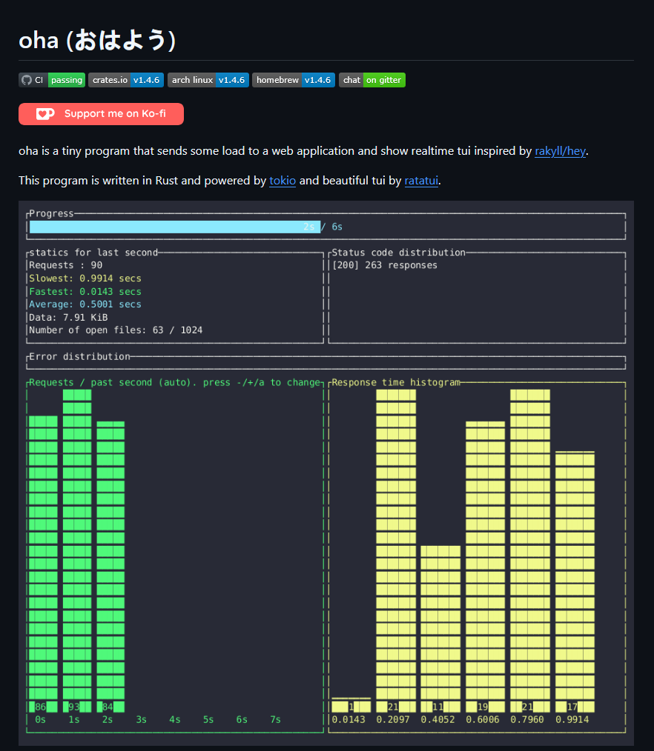Click the 'Progress' panel title
The image size is (654, 751).
51,213
